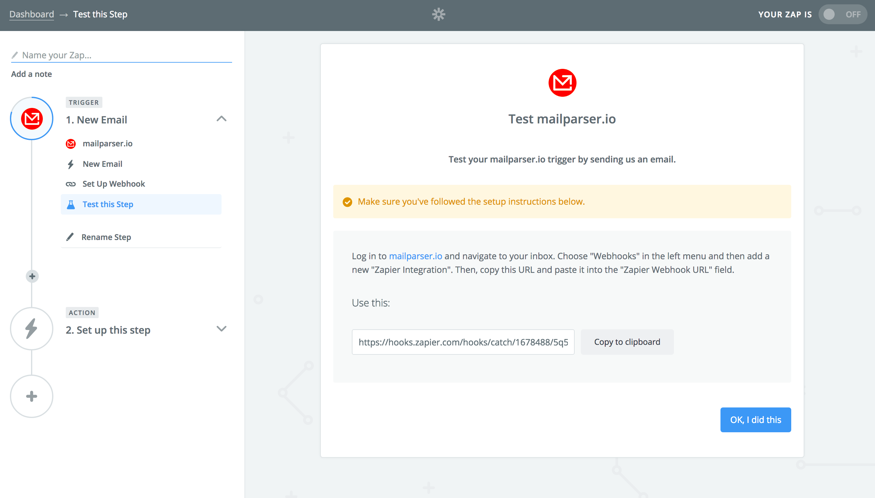Add a note to the Zap
Screen dimensions: 875x498
[x=31, y=74]
